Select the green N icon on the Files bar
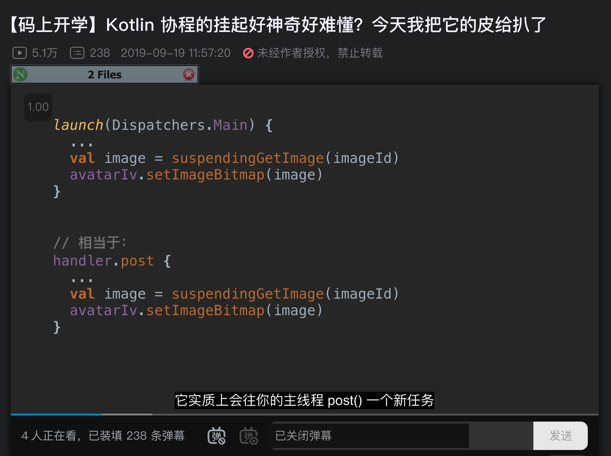 pyautogui.click(x=20, y=74)
